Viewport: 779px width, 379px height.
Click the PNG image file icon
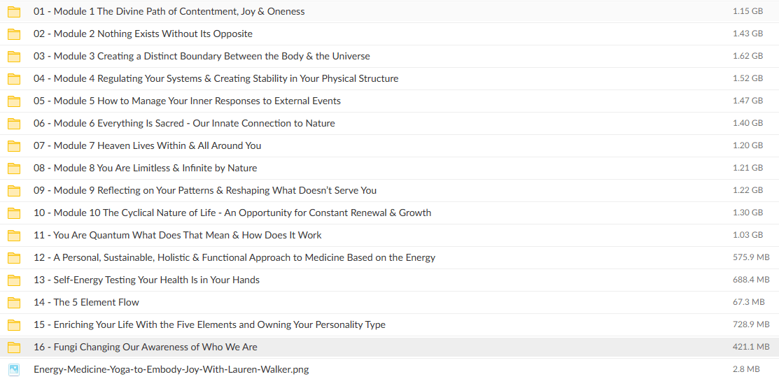pyautogui.click(x=14, y=370)
